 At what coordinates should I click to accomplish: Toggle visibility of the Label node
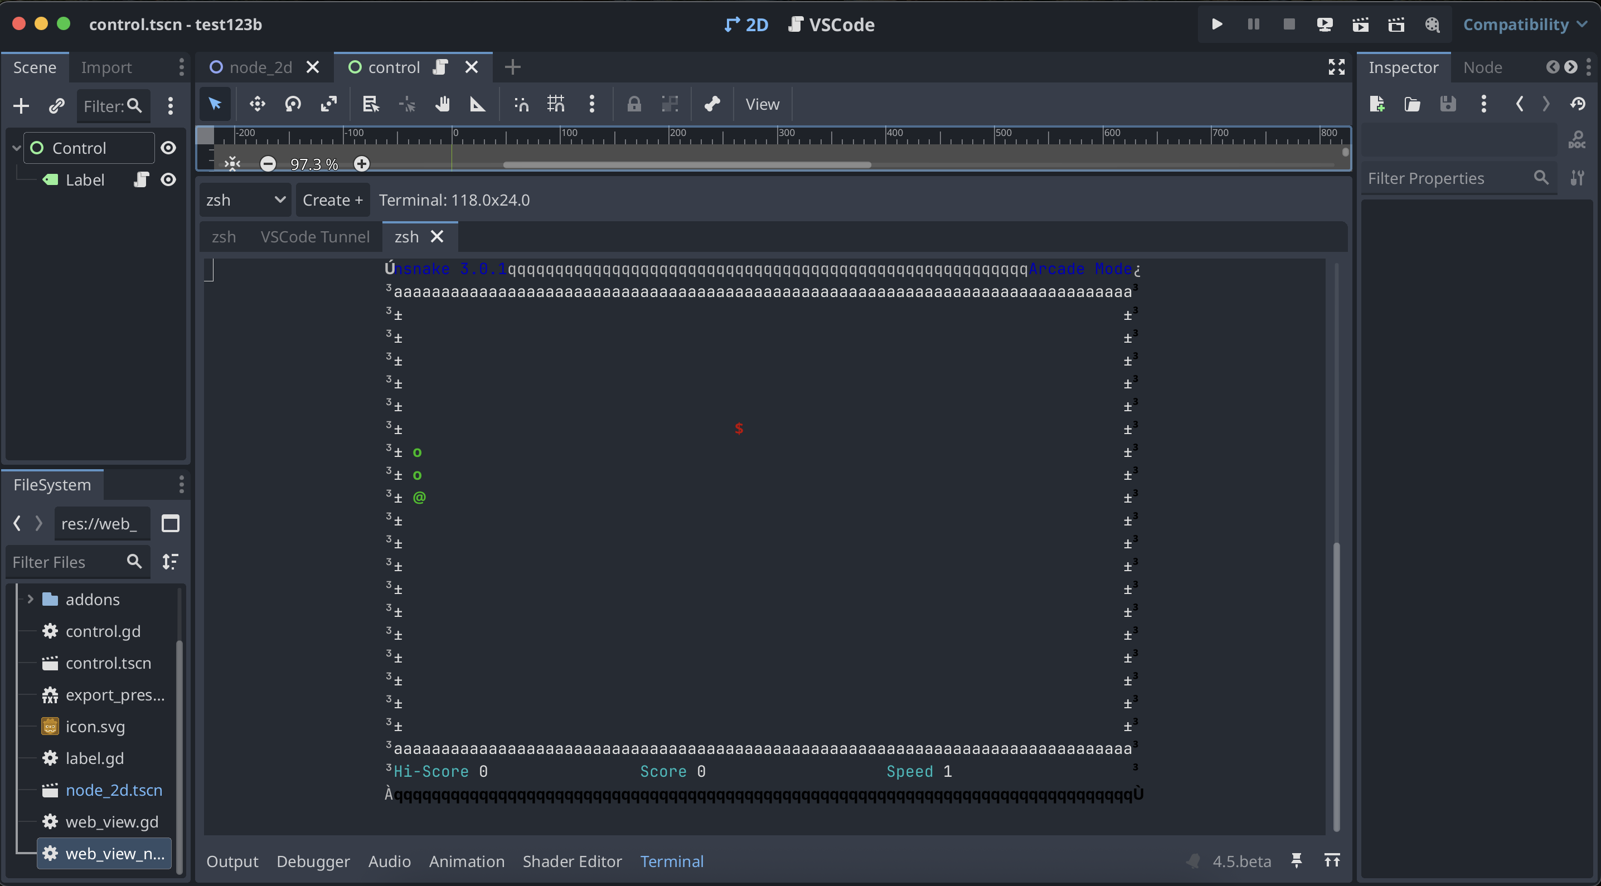coord(168,179)
